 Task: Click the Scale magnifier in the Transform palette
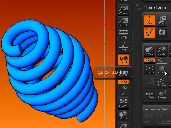(x=162, y=51)
